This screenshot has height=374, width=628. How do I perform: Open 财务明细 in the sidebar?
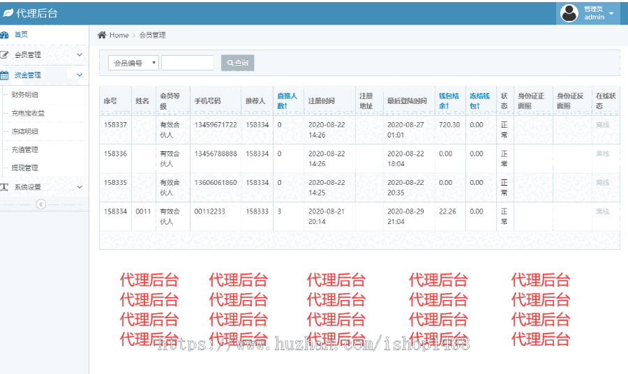coord(25,94)
